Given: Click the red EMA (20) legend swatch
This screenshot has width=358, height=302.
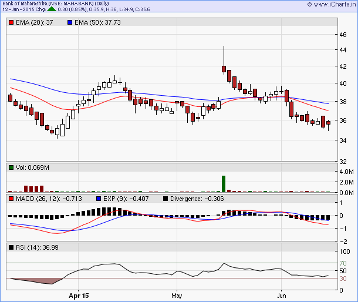Looking at the screenshot, I should tap(11, 22).
